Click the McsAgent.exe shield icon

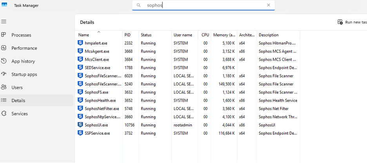click(80, 51)
